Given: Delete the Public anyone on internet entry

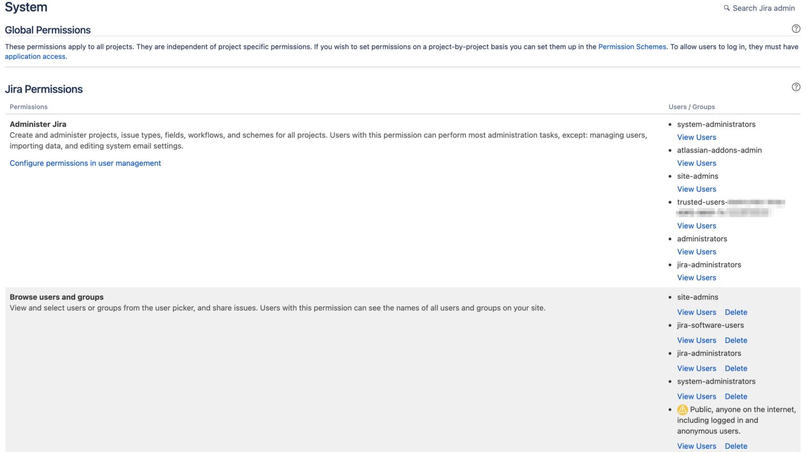Looking at the screenshot, I should tap(736, 446).
